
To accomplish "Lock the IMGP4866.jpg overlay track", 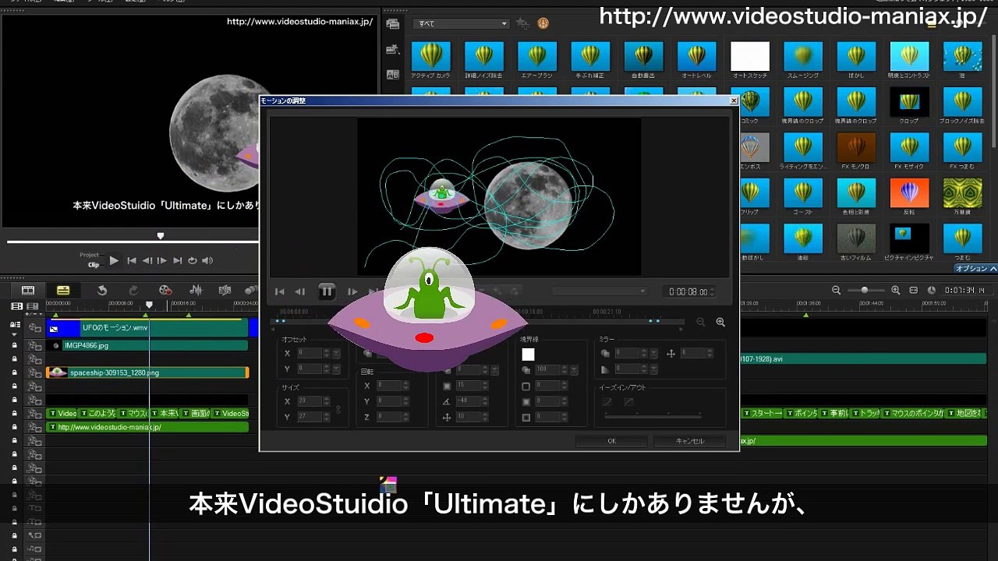I will tap(14, 345).
